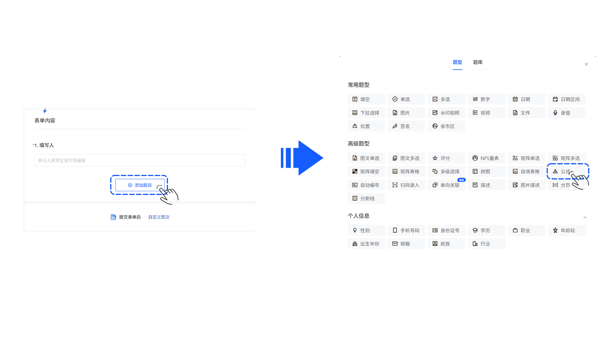
Task: Add a 单选 single-choice question
Action: [406, 99]
